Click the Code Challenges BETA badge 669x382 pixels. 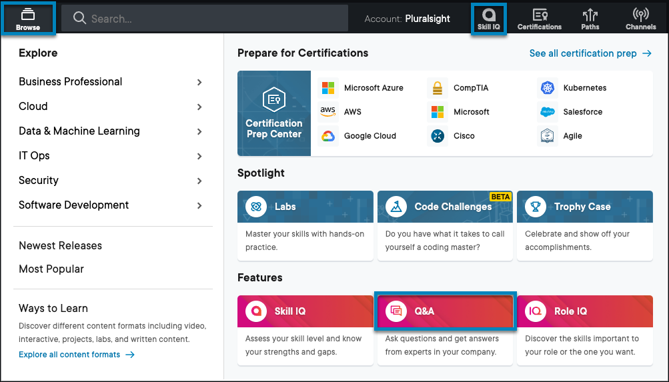point(500,197)
